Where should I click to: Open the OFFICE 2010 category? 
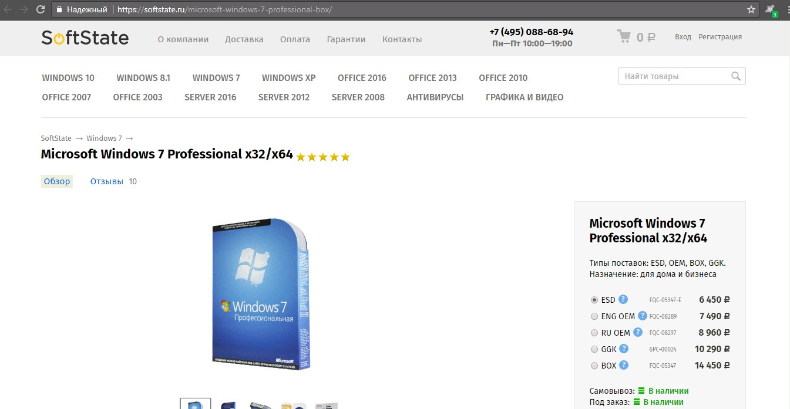pyautogui.click(x=503, y=78)
